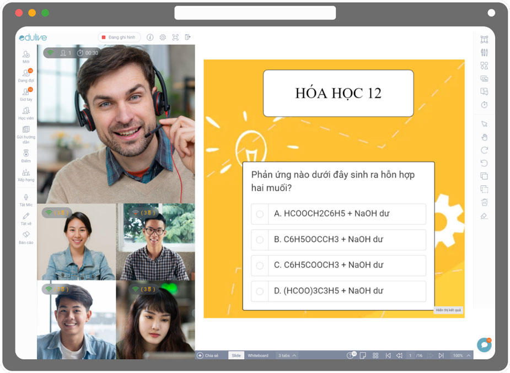The height and width of the screenshot is (373, 510).
Task: Click the undo arrow tool
Action: point(484,163)
